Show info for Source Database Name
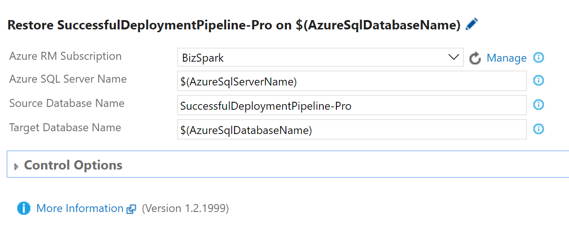The width and height of the screenshot is (569, 233). click(539, 105)
